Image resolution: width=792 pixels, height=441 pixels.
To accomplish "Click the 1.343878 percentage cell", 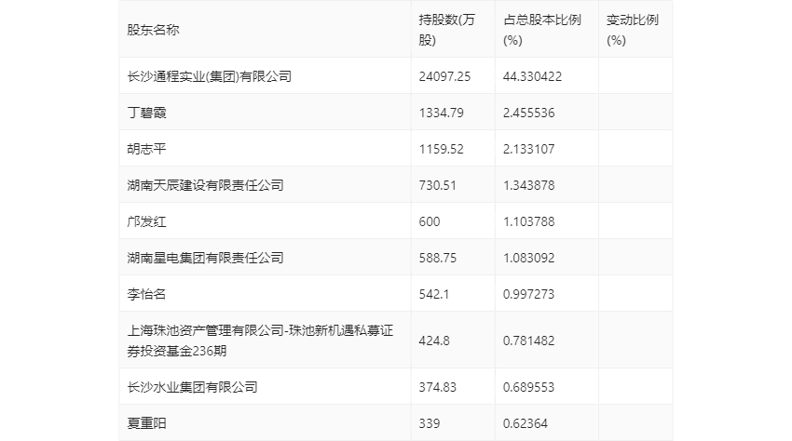I will (529, 185).
